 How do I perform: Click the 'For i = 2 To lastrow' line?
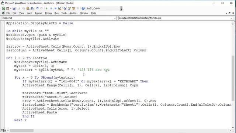coord(27,58)
